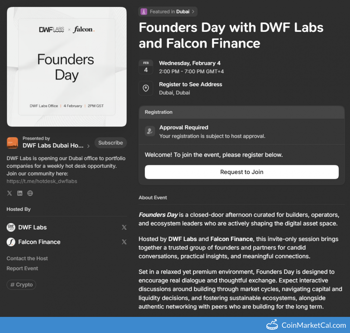Click the Approval Required person icon

click(x=150, y=131)
